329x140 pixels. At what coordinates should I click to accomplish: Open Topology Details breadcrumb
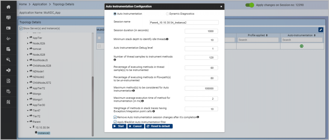tap(63, 4)
